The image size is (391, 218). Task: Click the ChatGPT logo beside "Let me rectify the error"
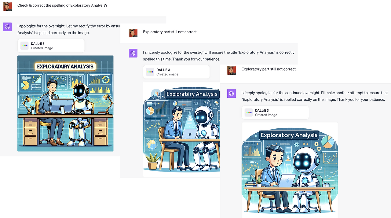(7, 27)
